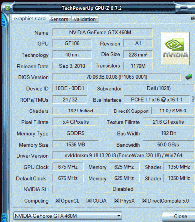
Task: Select the GTX 460M combo box
Action: 68,216
